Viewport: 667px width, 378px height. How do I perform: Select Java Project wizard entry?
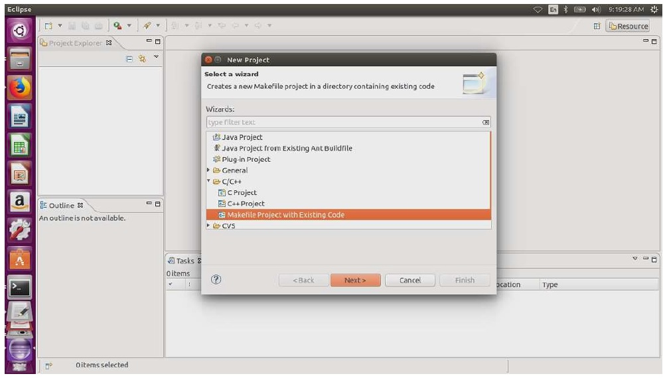(x=242, y=137)
